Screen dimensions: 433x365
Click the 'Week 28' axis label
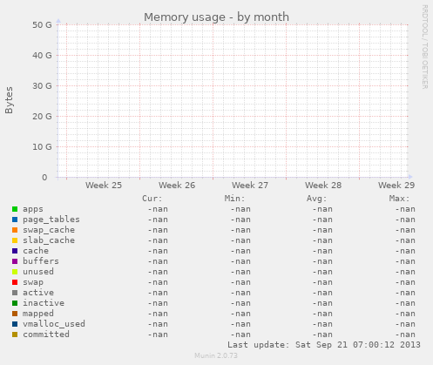tap(323, 186)
